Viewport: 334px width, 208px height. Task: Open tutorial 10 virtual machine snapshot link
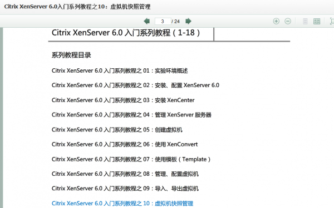[x=122, y=204]
